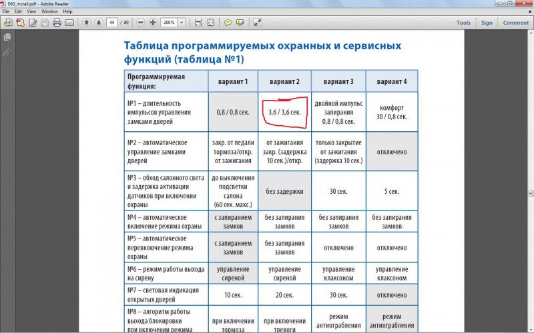The image size is (534, 333).
Task: Click the '20 сек.' cell
Action: (x=285, y=295)
